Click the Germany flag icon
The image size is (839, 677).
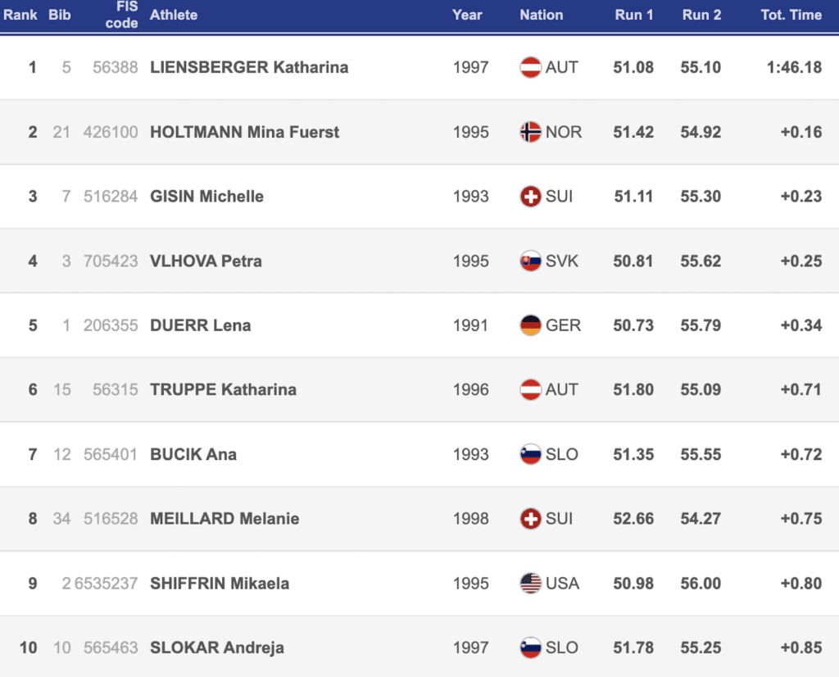point(531,325)
